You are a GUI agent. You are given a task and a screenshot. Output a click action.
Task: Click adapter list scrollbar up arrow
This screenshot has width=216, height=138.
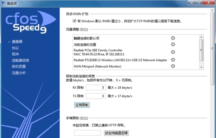click(x=201, y=37)
